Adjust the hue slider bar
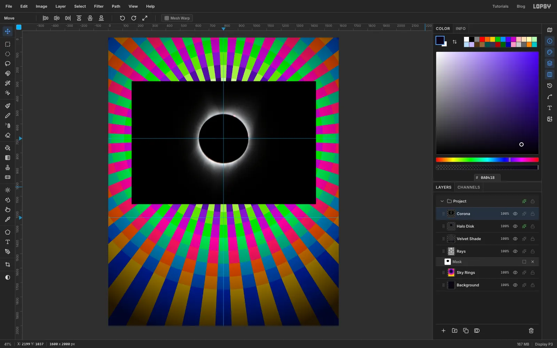 (x=487, y=160)
